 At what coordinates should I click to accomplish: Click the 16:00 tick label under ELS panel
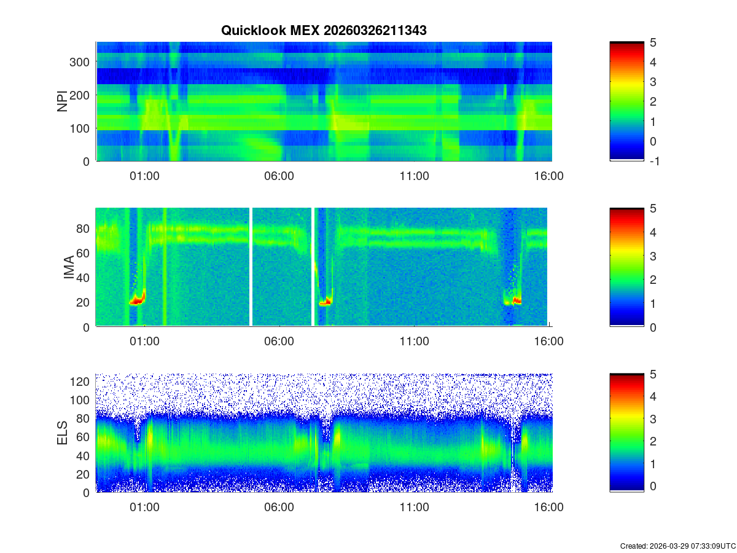pyautogui.click(x=548, y=508)
